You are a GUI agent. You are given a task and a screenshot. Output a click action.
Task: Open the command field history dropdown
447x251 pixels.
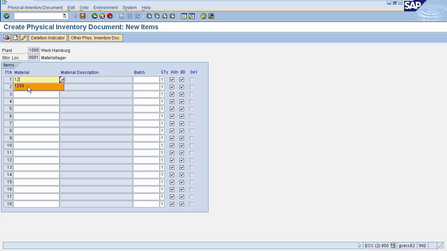pyautogui.click(x=65, y=16)
